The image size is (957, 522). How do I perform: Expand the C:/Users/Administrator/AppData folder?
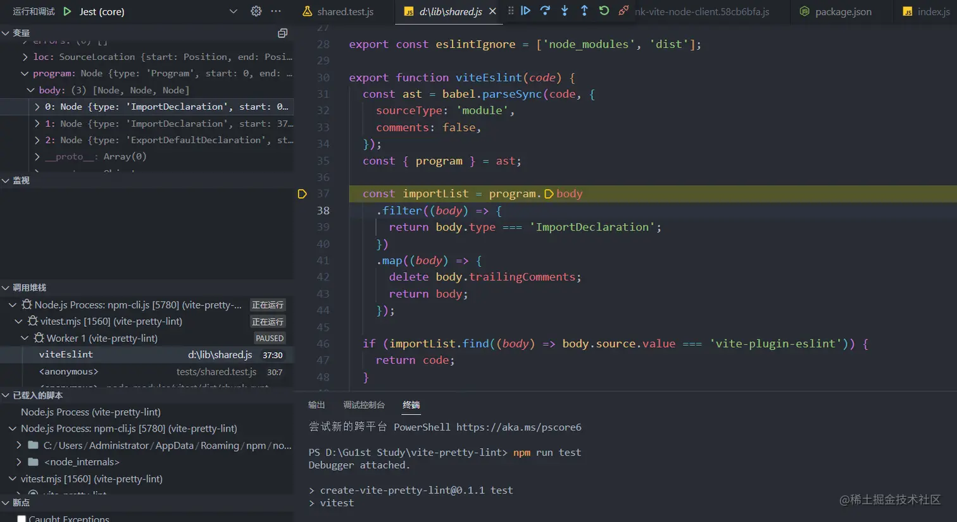[18, 445]
